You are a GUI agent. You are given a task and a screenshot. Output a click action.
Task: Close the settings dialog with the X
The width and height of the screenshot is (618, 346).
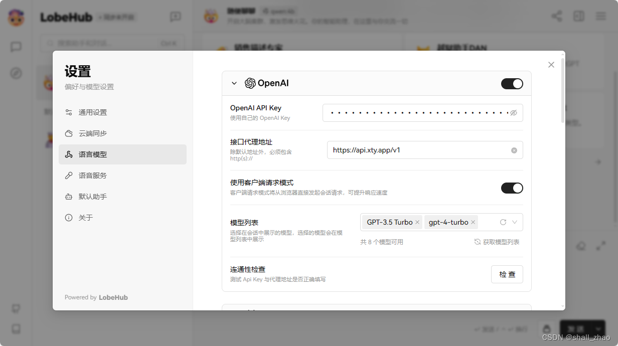click(x=551, y=65)
